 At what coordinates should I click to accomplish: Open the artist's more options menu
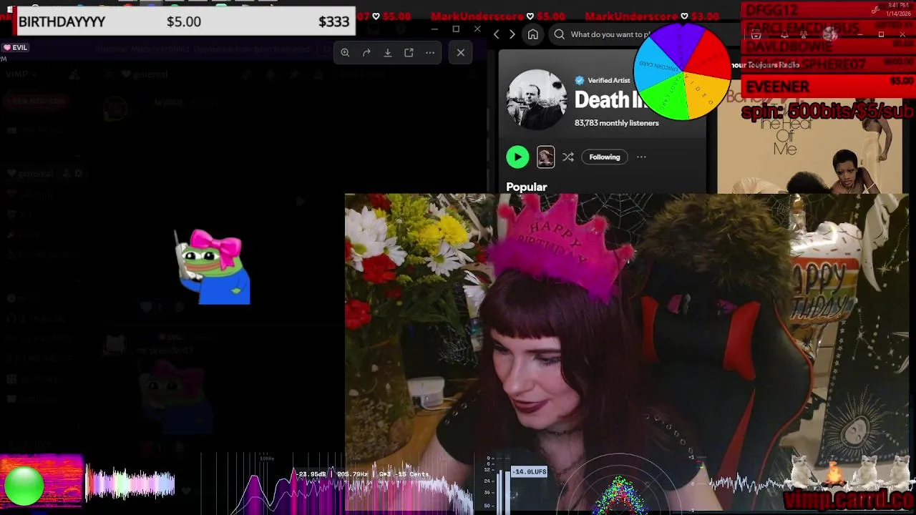(641, 157)
